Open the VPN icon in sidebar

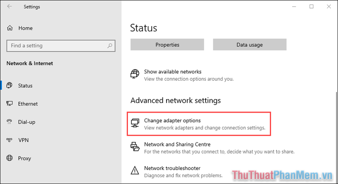(9, 140)
